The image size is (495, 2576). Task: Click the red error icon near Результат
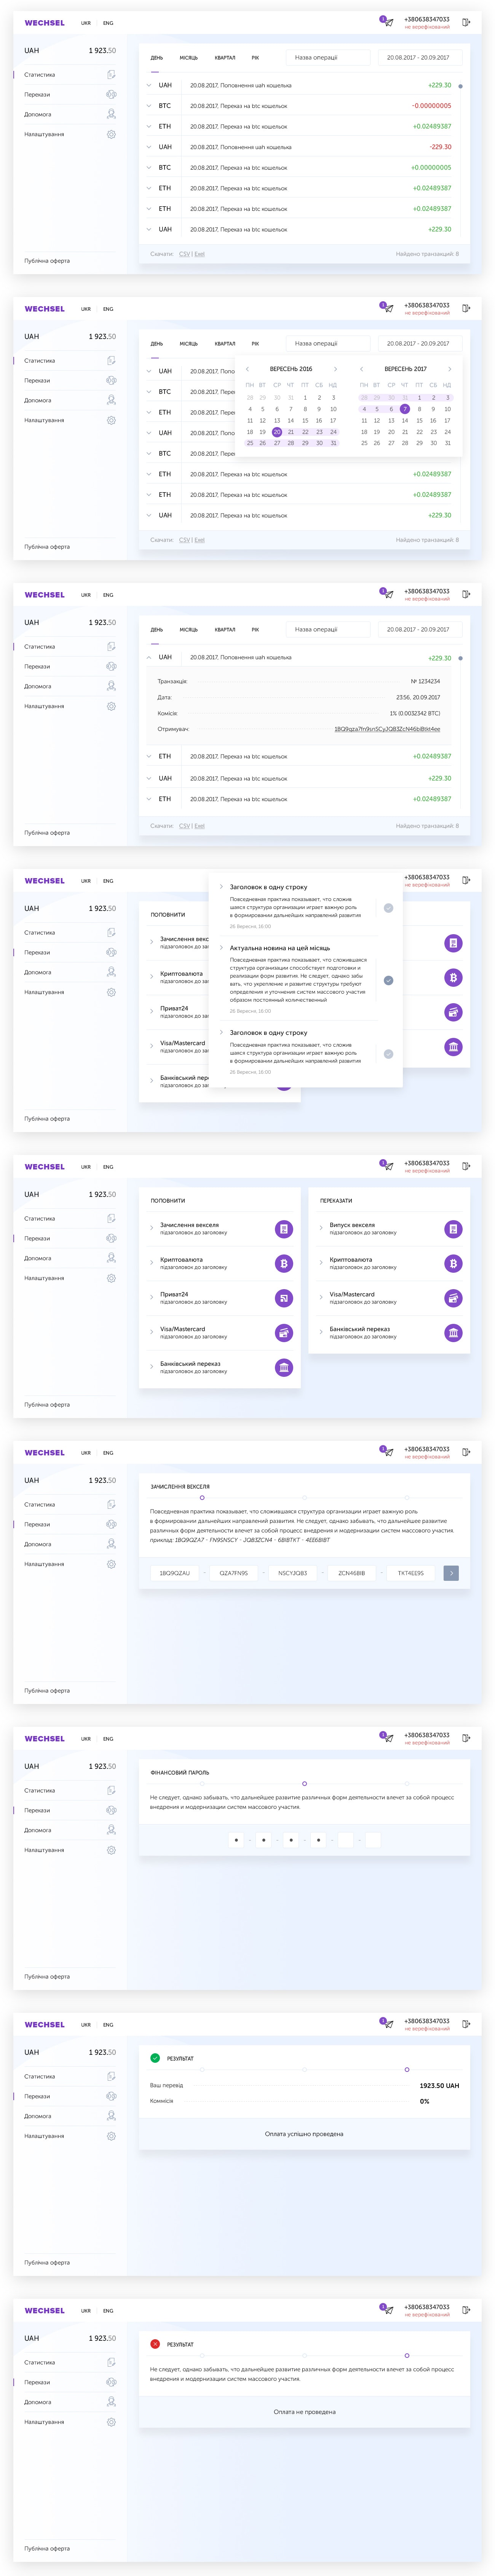(155, 2344)
